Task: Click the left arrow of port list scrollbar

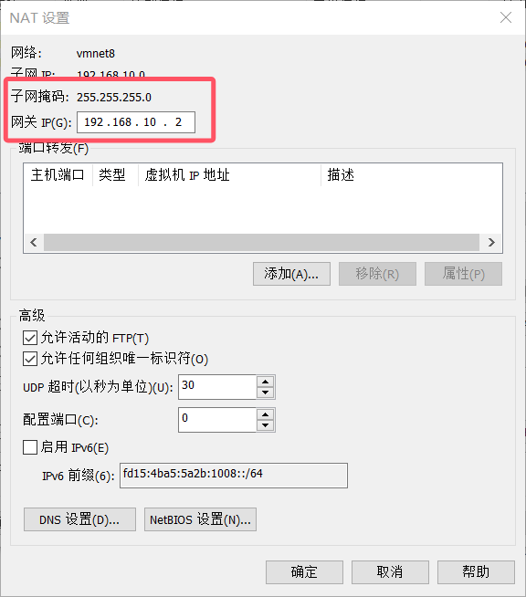Action: click(34, 242)
